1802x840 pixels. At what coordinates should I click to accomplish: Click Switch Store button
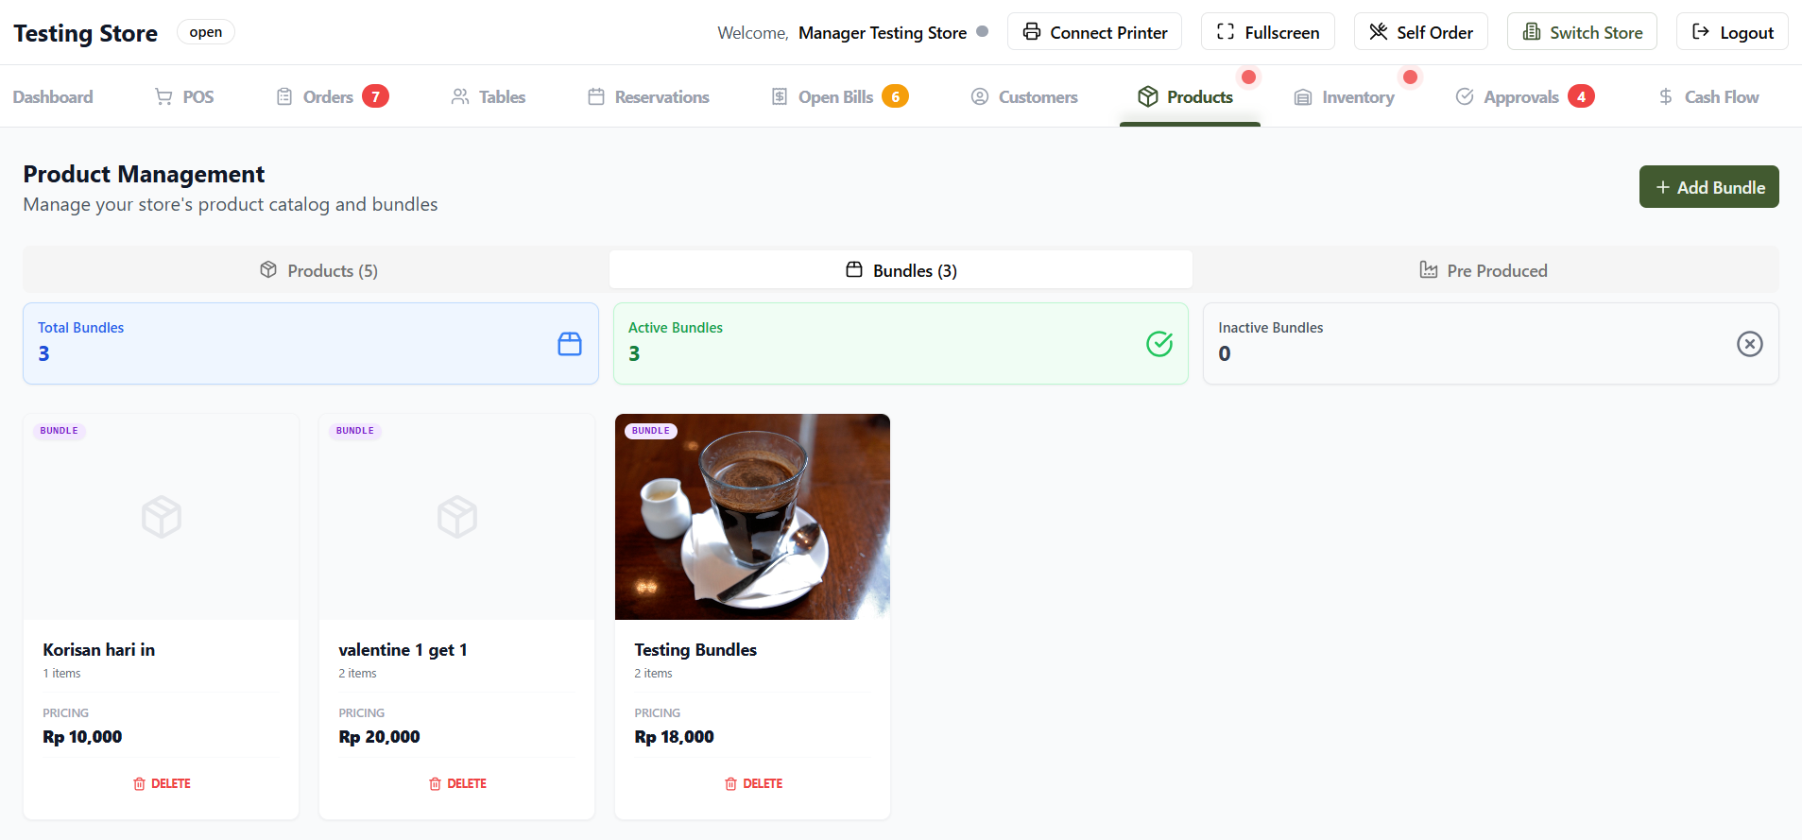click(x=1581, y=32)
